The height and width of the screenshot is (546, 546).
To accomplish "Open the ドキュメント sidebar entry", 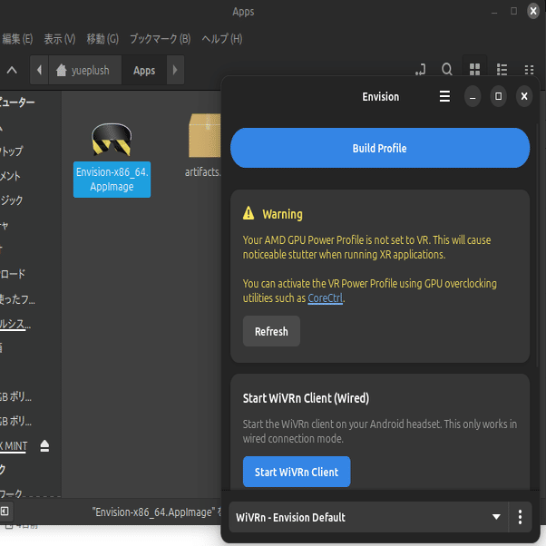I will point(11,176).
